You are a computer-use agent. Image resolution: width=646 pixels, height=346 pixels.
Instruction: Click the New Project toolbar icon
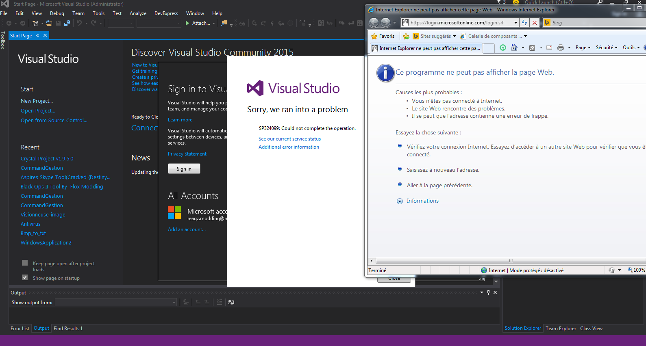coord(35,23)
